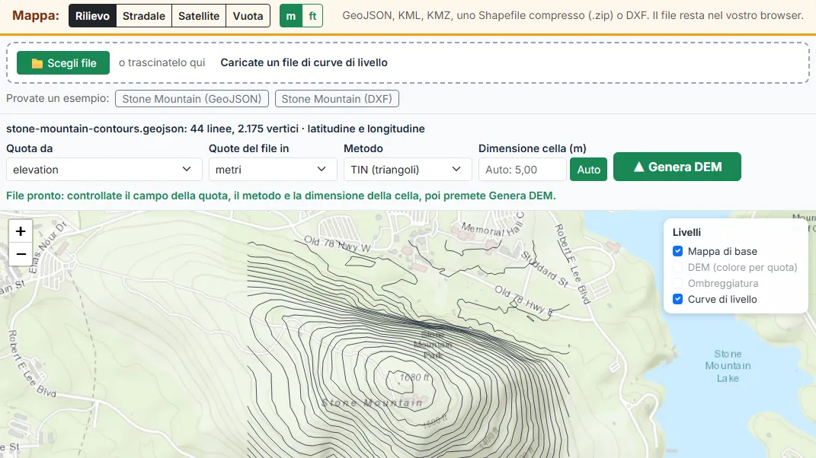The image size is (816, 458).
Task: Click the file drop zone text 'o trascinatelo qui'
Action: (162, 63)
